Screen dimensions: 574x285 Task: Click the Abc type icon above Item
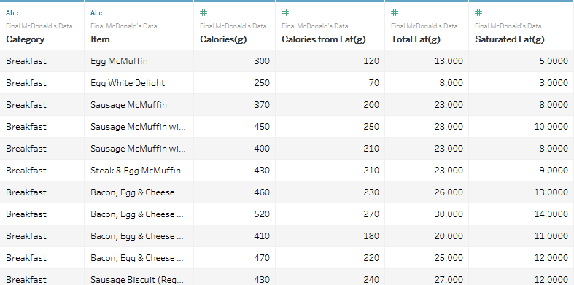[96, 13]
